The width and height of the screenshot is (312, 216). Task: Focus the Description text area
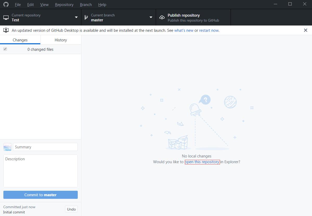(41, 171)
